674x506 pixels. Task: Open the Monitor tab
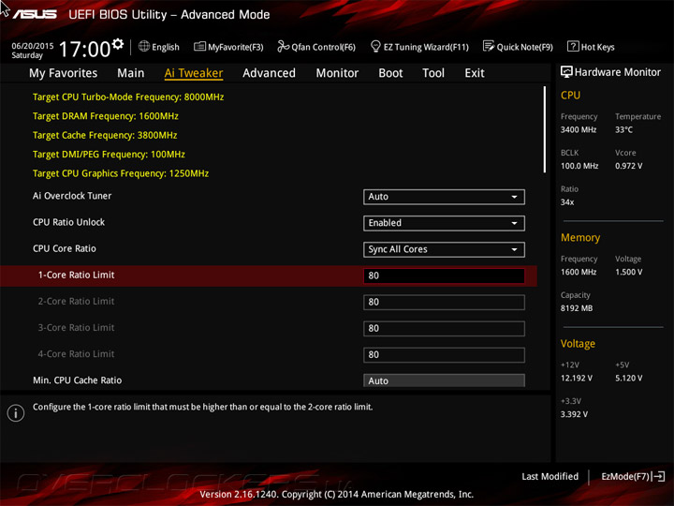pyautogui.click(x=337, y=73)
